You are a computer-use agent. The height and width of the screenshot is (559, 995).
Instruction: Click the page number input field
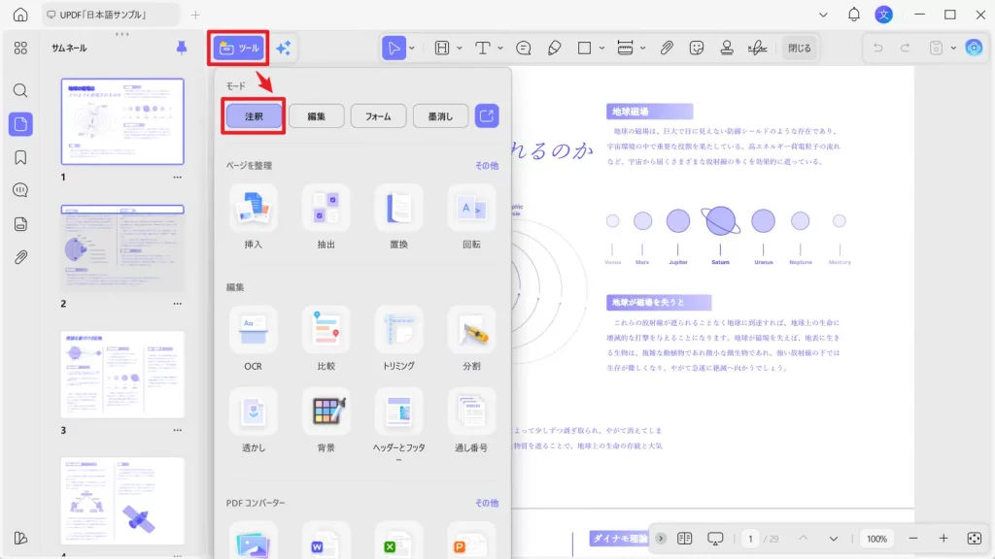pos(750,539)
